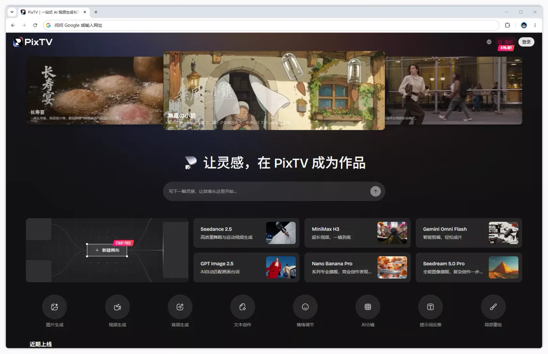Open the AI分镜 storyboard tool
This screenshot has width=548, height=354.
[x=368, y=307]
